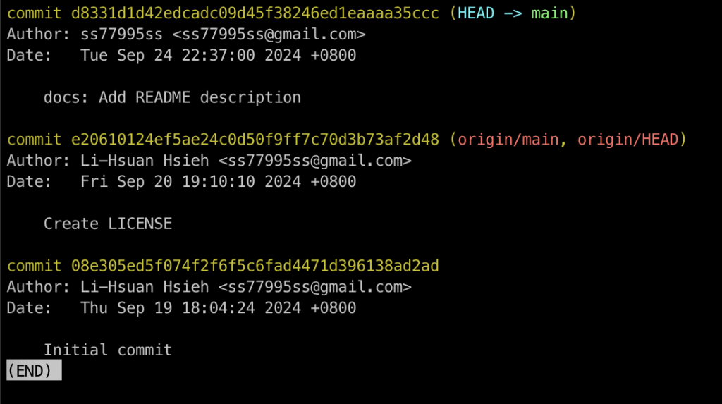
Task: Click the email in the third commit
Action: (x=315, y=287)
